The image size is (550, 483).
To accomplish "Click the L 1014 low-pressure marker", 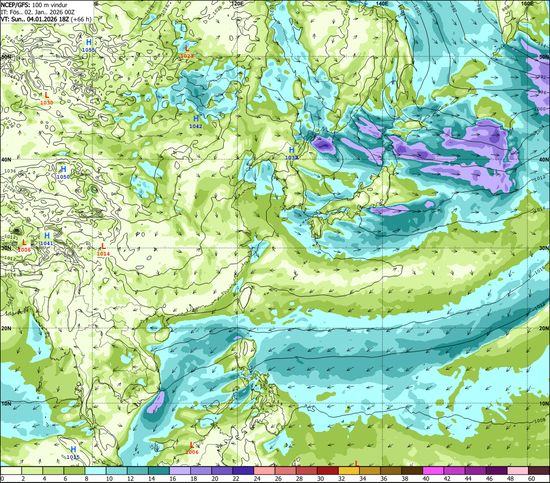I will (x=103, y=250).
